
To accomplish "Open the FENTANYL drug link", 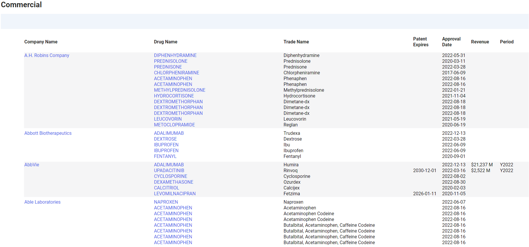I will click(x=165, y=156).
